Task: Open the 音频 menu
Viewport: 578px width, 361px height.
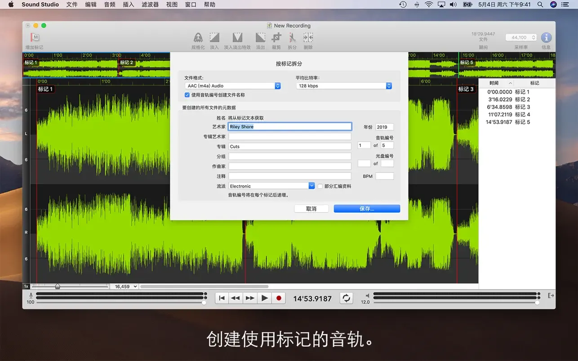Action: coord(110,4)
